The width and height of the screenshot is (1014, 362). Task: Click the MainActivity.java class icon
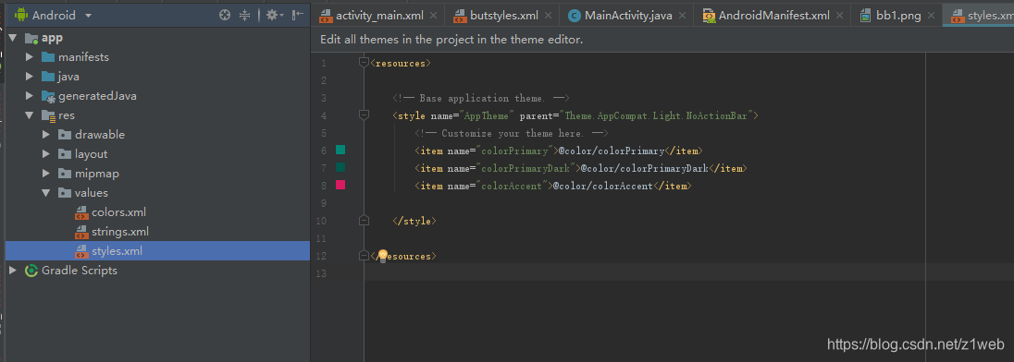pos(574,16)
